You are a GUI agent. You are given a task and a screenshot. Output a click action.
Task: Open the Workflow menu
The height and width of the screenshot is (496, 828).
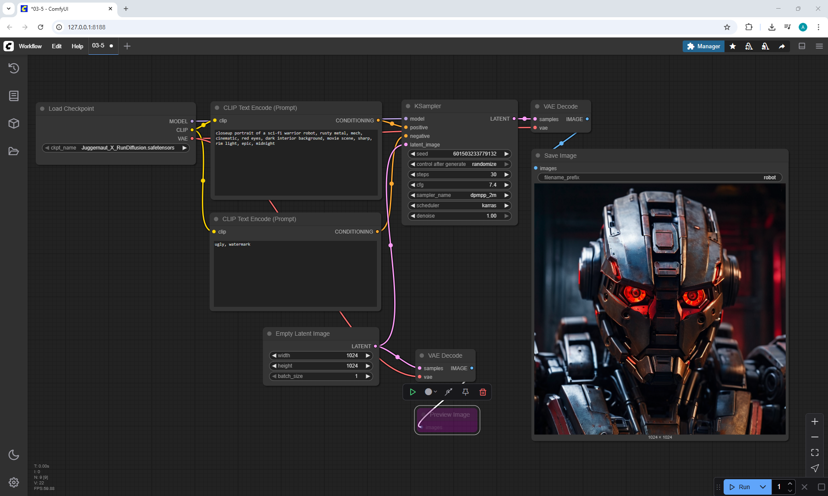[30, 46]
